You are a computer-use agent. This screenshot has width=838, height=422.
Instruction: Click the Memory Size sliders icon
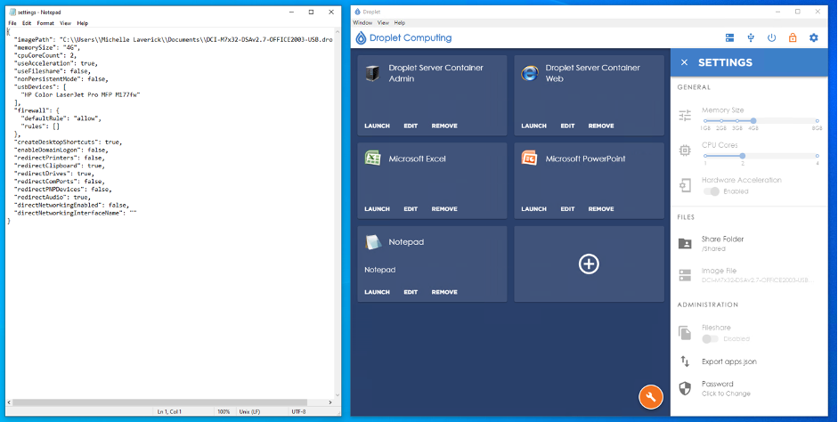click(x=685, y=115)
